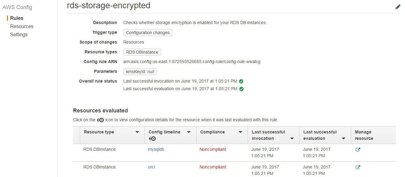Expand the Resource type column sort arrow
Viewport: 405px width, 177px height.
tap(137, 132)
